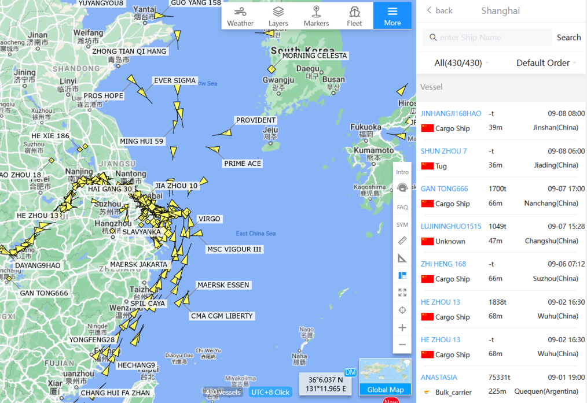Enter fullscreen map view
587x403 pixels.
pos(402,293)
